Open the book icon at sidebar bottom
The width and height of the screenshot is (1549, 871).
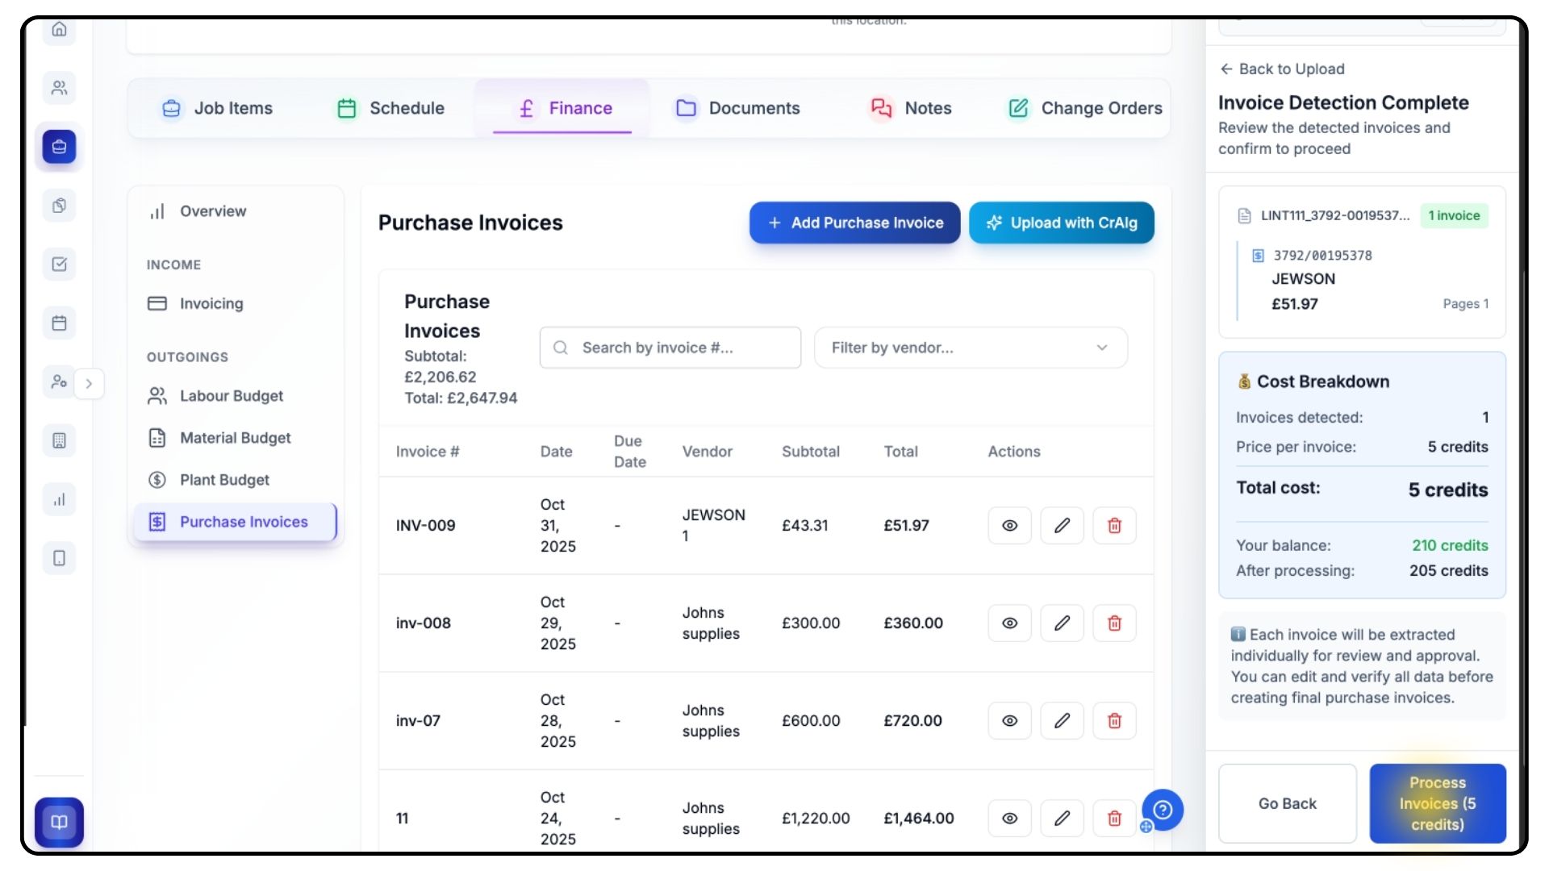[59, 822]
